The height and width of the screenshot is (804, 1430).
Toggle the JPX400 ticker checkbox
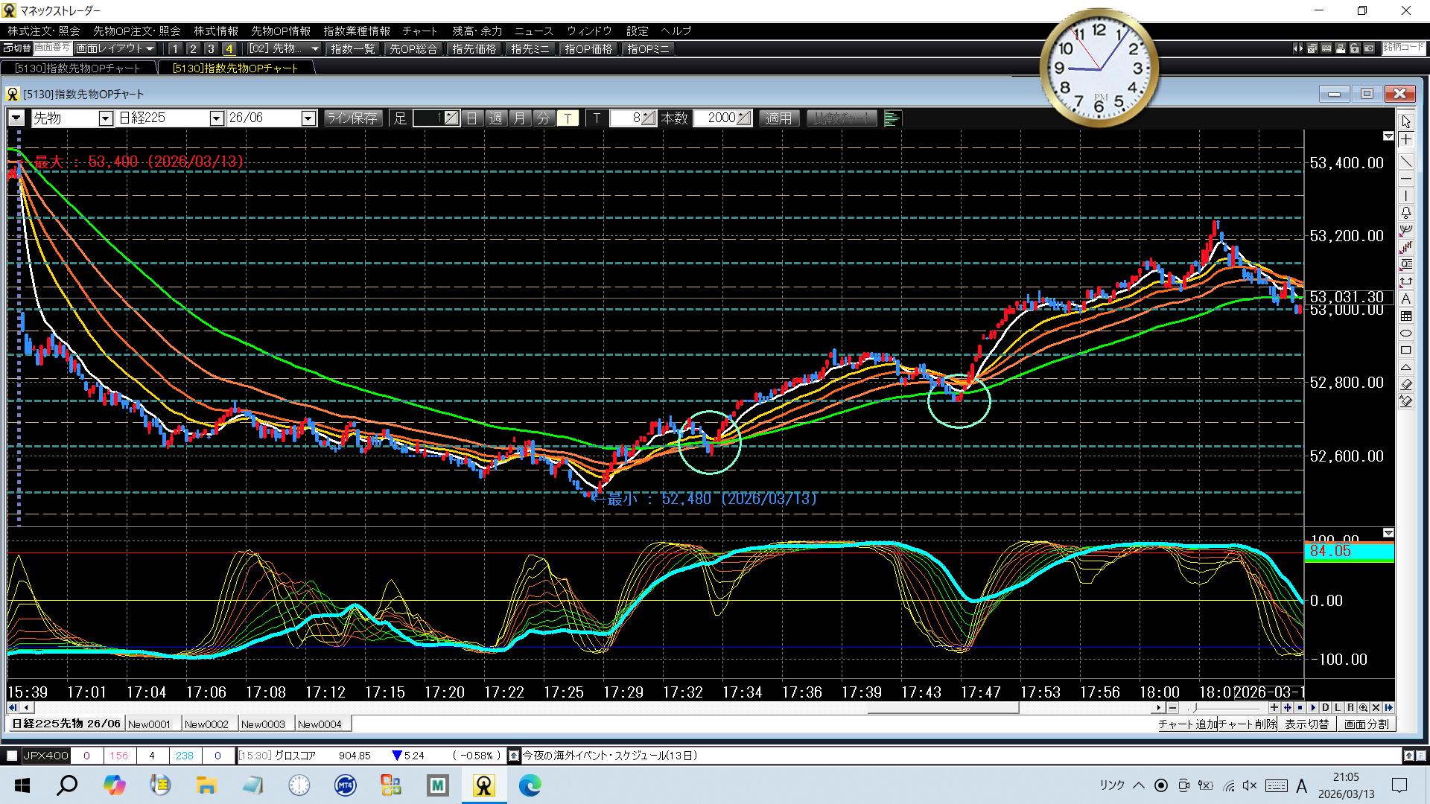point(12,756)
